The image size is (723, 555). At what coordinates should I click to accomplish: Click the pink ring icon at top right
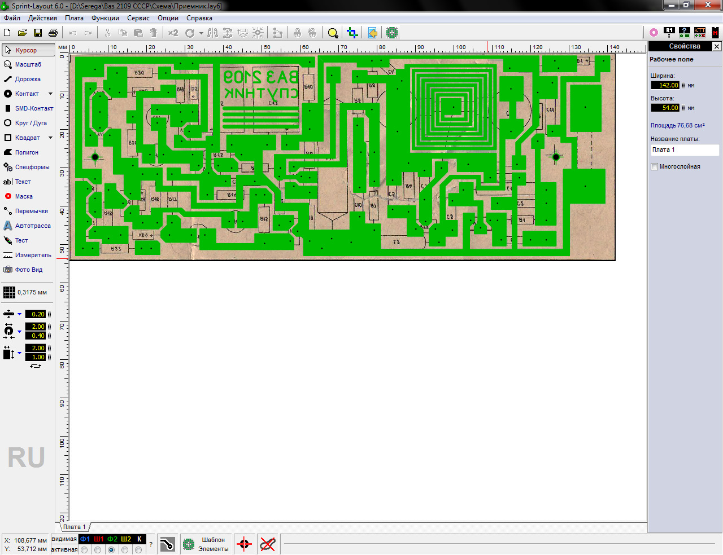(x=654, y=33)
